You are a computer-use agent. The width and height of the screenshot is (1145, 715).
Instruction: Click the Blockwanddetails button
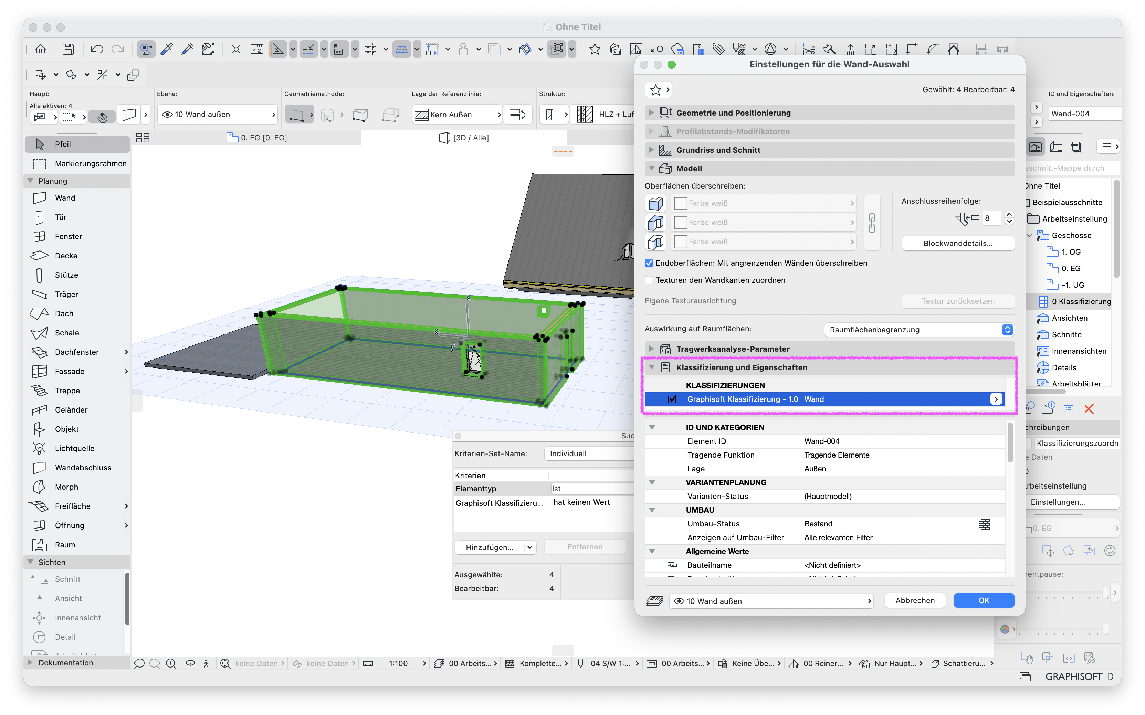click(x=958, y=243)
